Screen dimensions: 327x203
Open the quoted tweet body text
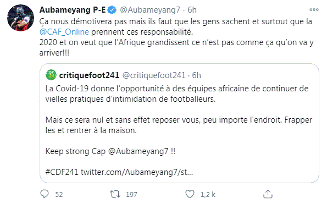point(179,130)
